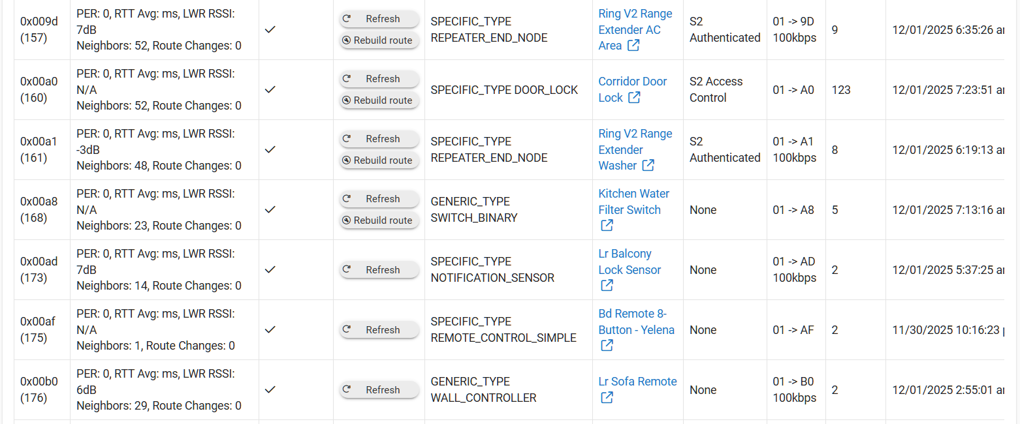Click external link icon beside Ring Extender Washer
Screen dimensions: 1020x424
648,166
